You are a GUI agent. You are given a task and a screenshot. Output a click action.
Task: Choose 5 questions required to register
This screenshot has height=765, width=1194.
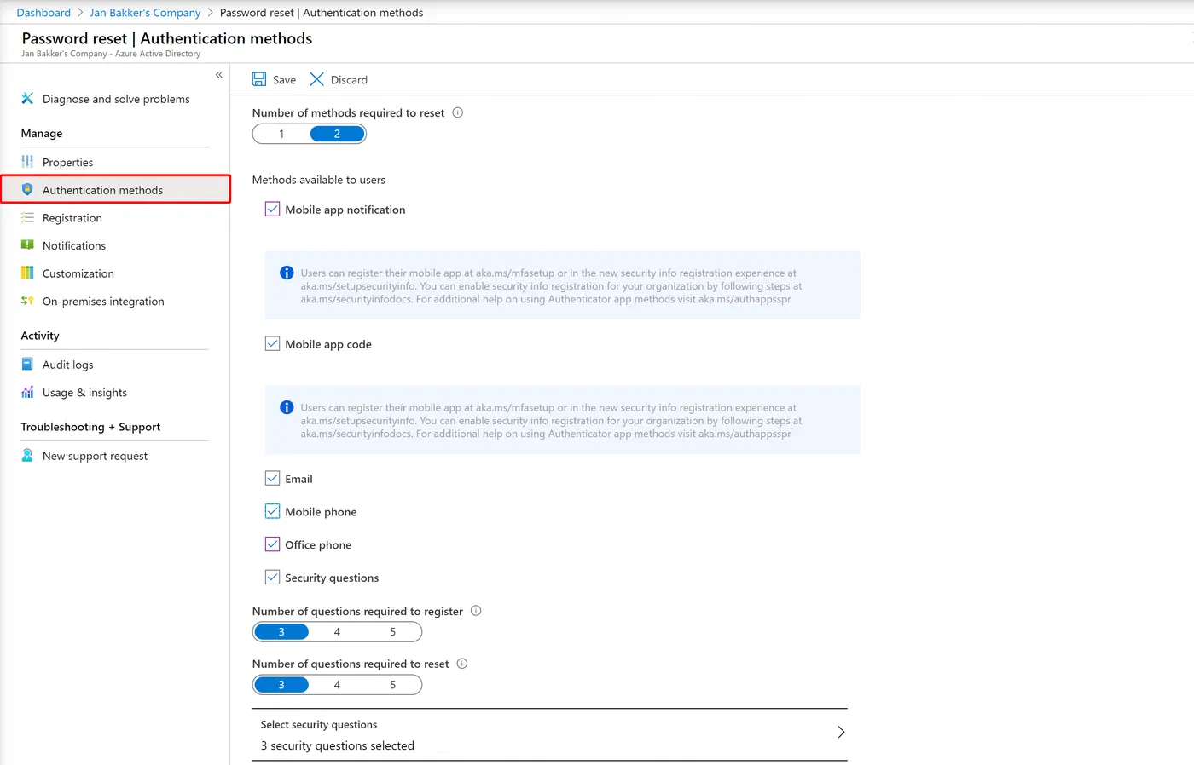393,632
